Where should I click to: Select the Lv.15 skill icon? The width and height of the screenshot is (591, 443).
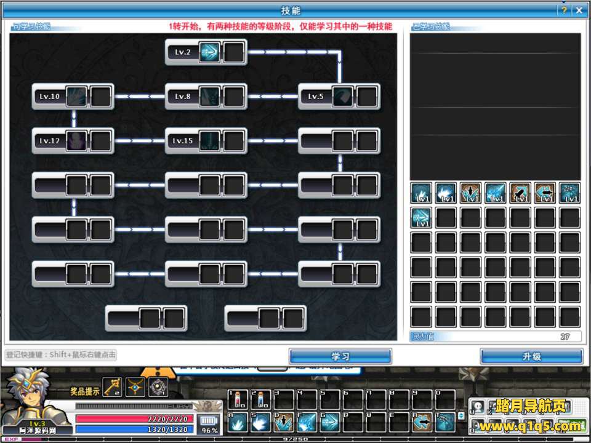(x=209, y=141)
